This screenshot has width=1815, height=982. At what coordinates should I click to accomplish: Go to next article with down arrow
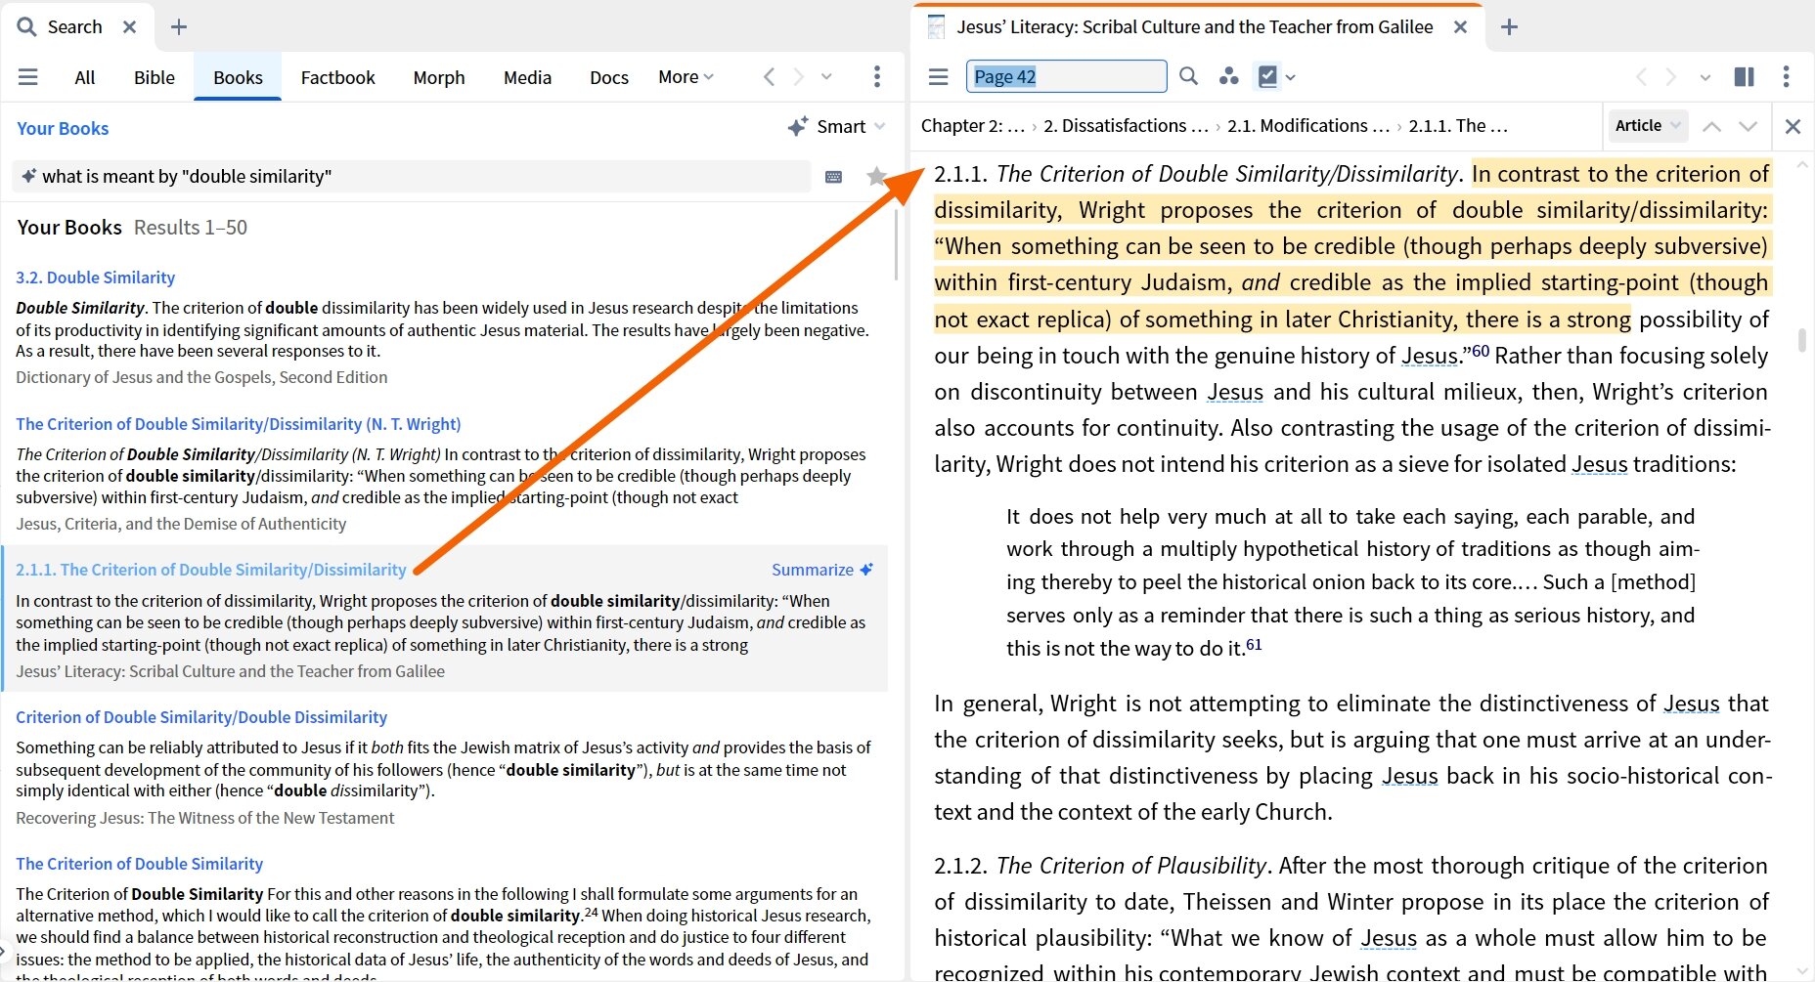(1748, 126)
